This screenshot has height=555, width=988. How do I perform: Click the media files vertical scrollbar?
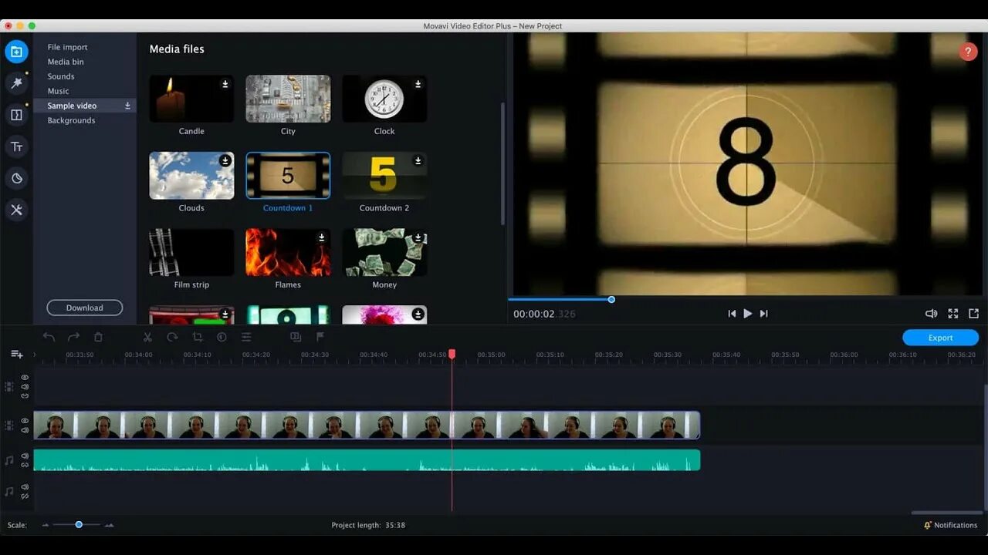(503, 163)
